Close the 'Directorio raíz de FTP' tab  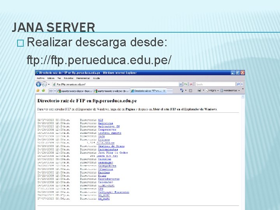click(164, 91)
